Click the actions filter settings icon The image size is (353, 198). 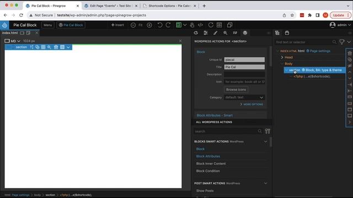[x=268, y=131]
